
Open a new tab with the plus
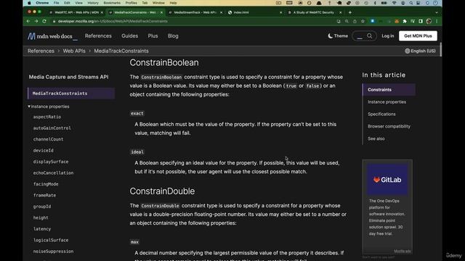coord(350,12)
